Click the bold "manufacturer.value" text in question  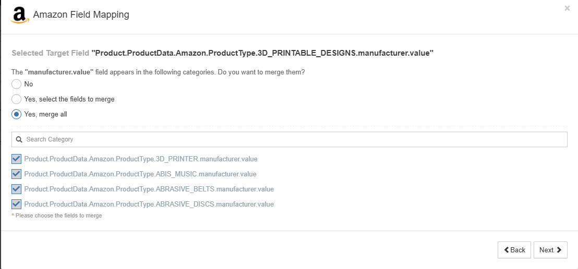57,72
